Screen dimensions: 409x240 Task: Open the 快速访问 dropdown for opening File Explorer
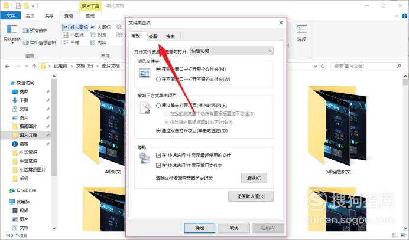click(x=232, y=51)
